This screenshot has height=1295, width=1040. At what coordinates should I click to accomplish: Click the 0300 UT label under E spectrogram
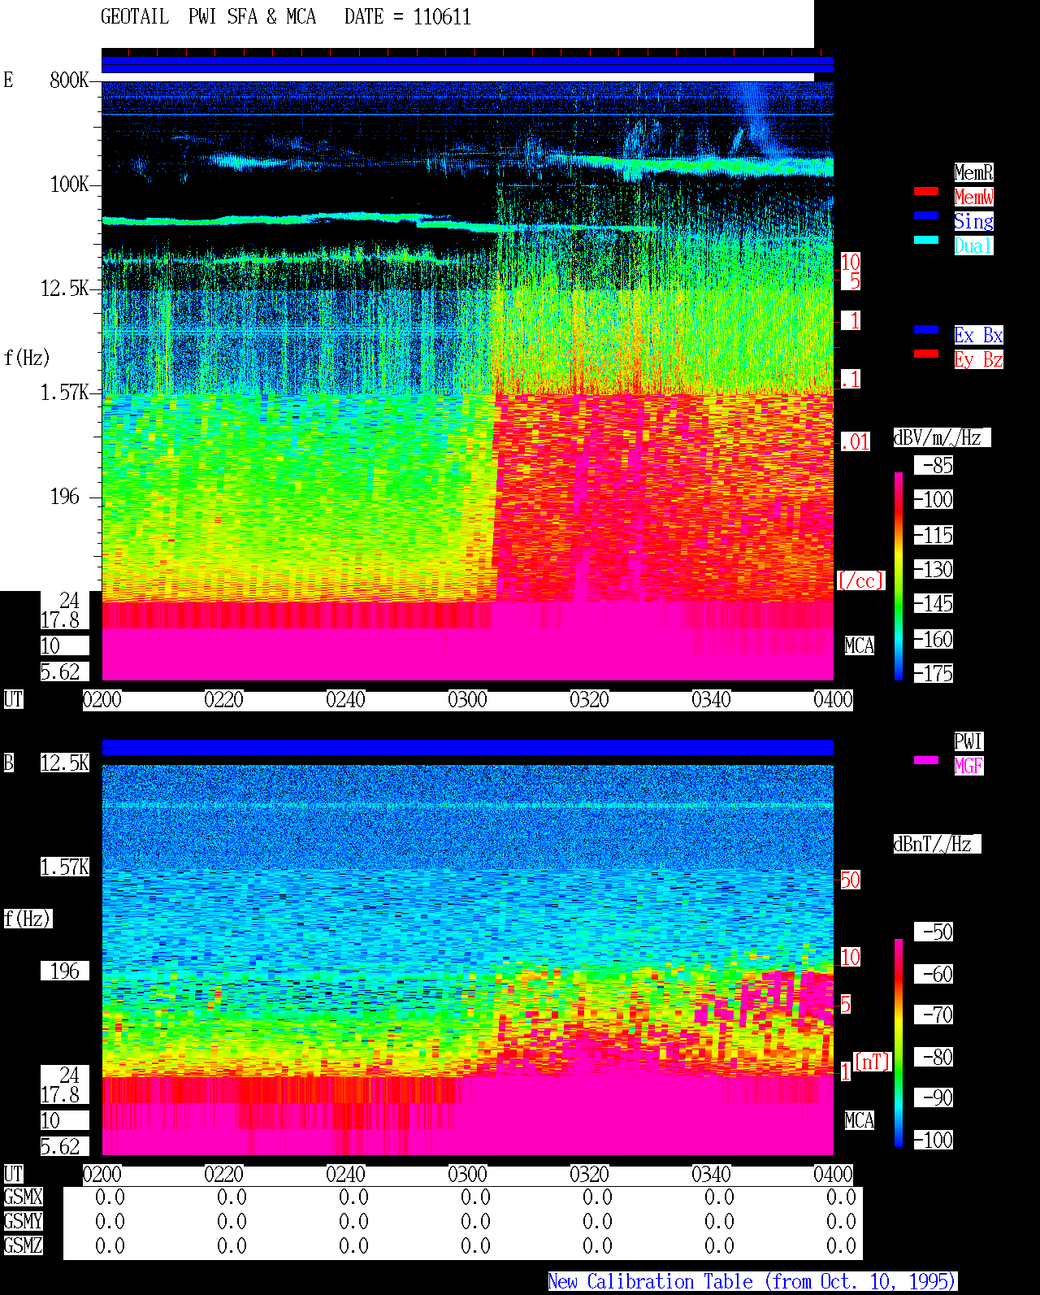coord(467,700)
